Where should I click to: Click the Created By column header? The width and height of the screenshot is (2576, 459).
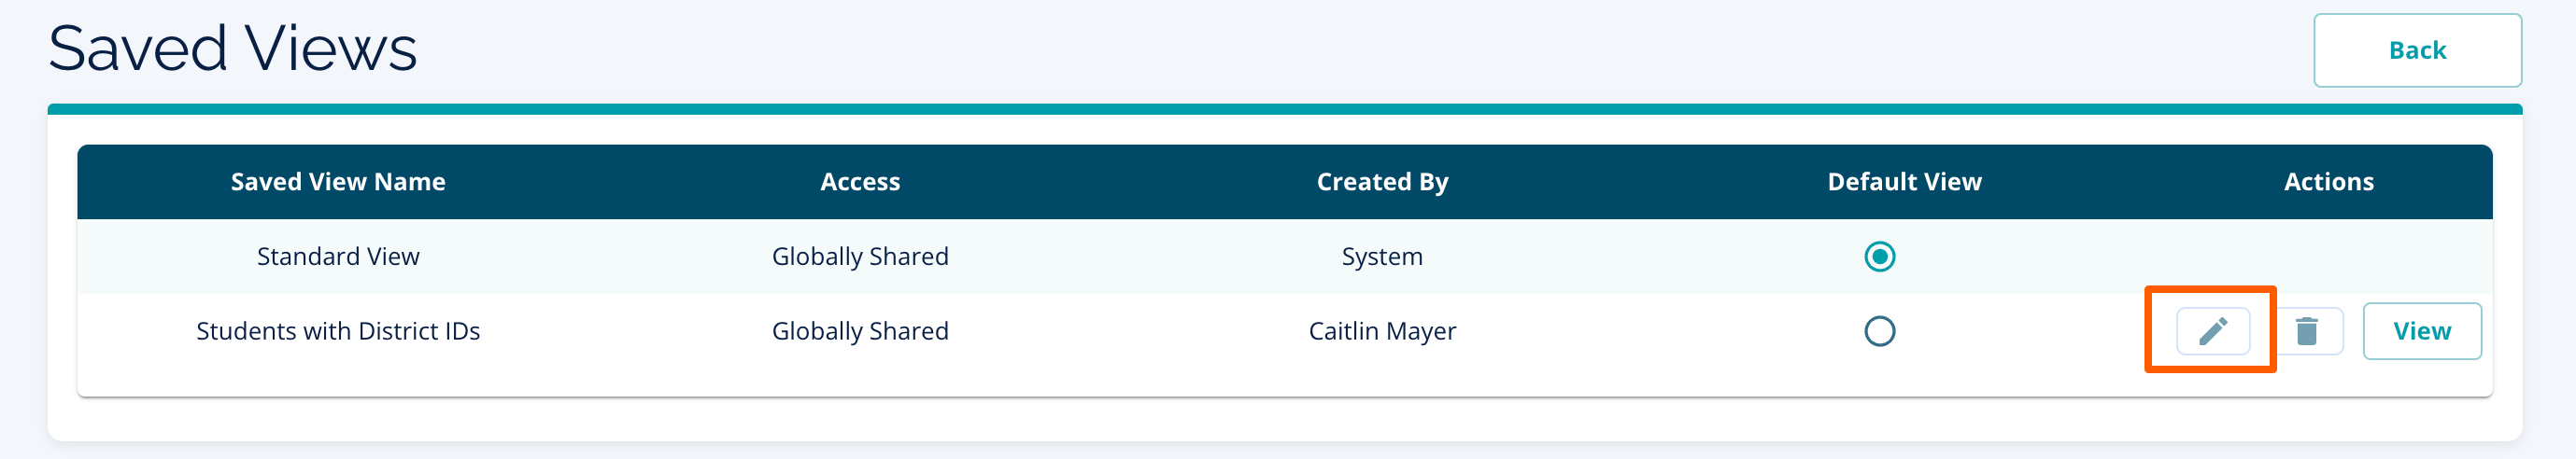1382,182
